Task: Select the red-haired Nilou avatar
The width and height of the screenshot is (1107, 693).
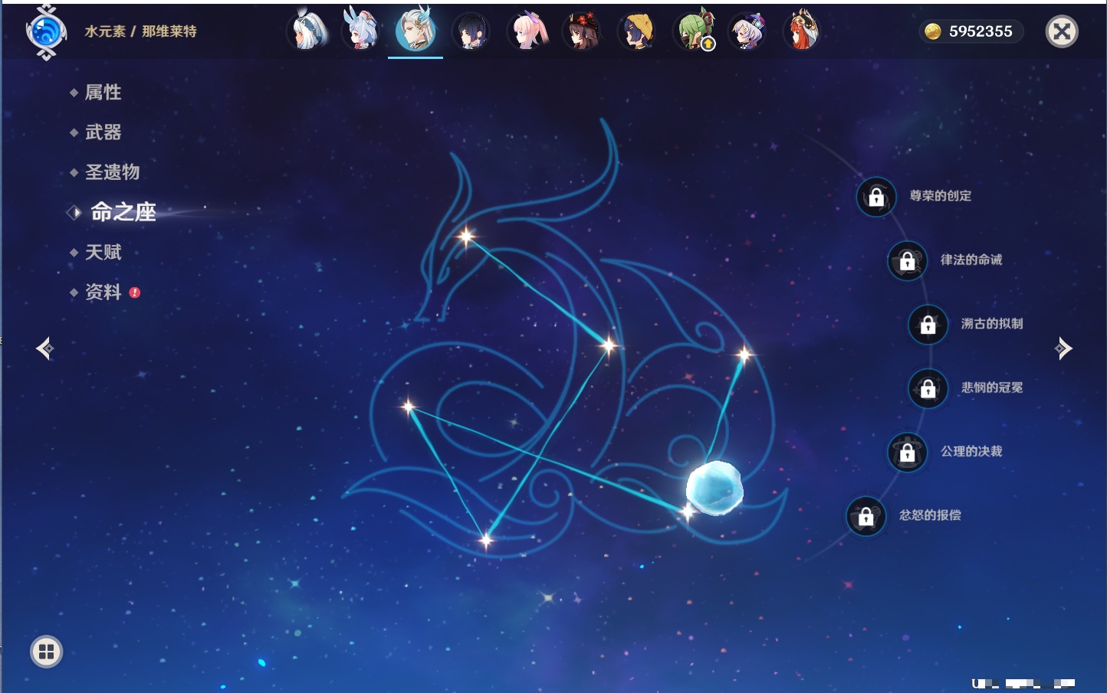Action: coord(803,31)
